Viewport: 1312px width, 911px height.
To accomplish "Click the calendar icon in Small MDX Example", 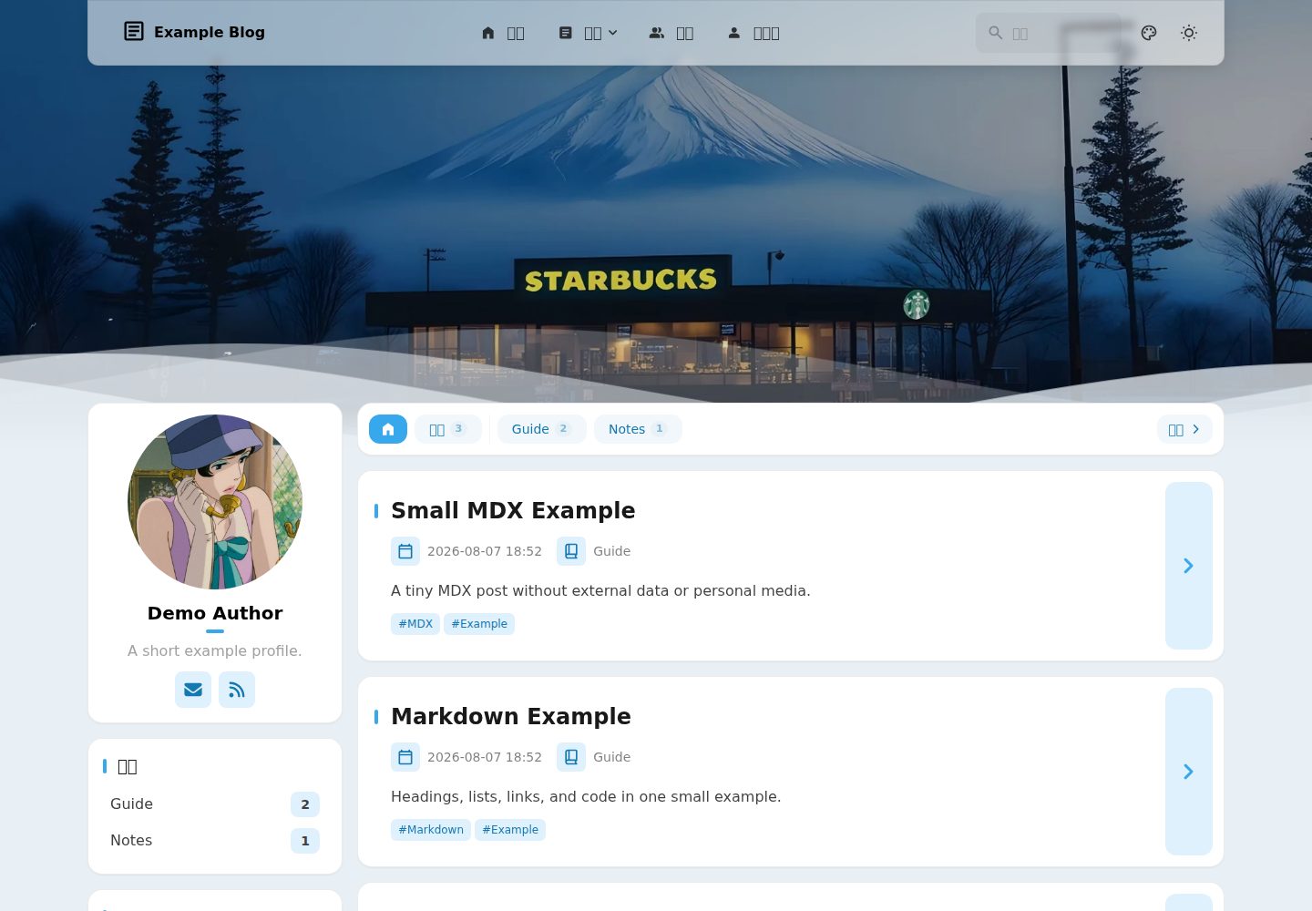I will click(405, 551).
